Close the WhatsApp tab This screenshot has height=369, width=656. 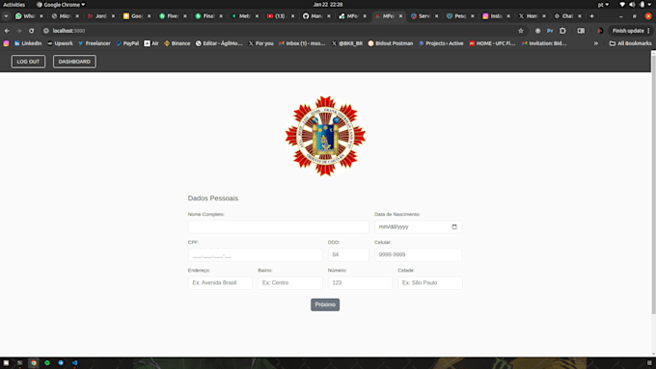pyautogui.click(x=41, y=15)
